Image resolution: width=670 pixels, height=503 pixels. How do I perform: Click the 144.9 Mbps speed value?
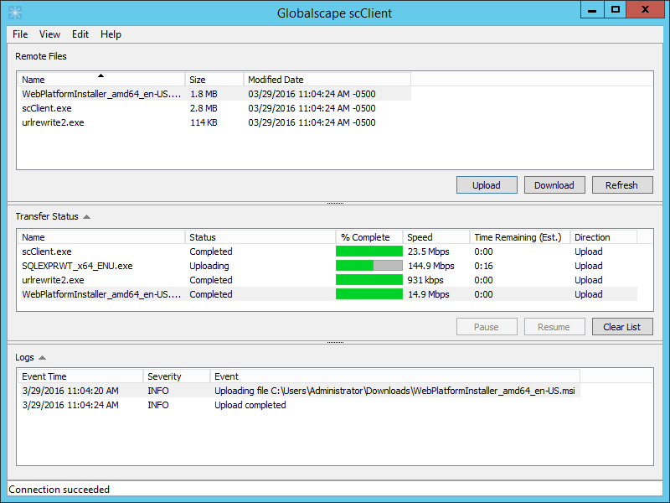[431, 266]
